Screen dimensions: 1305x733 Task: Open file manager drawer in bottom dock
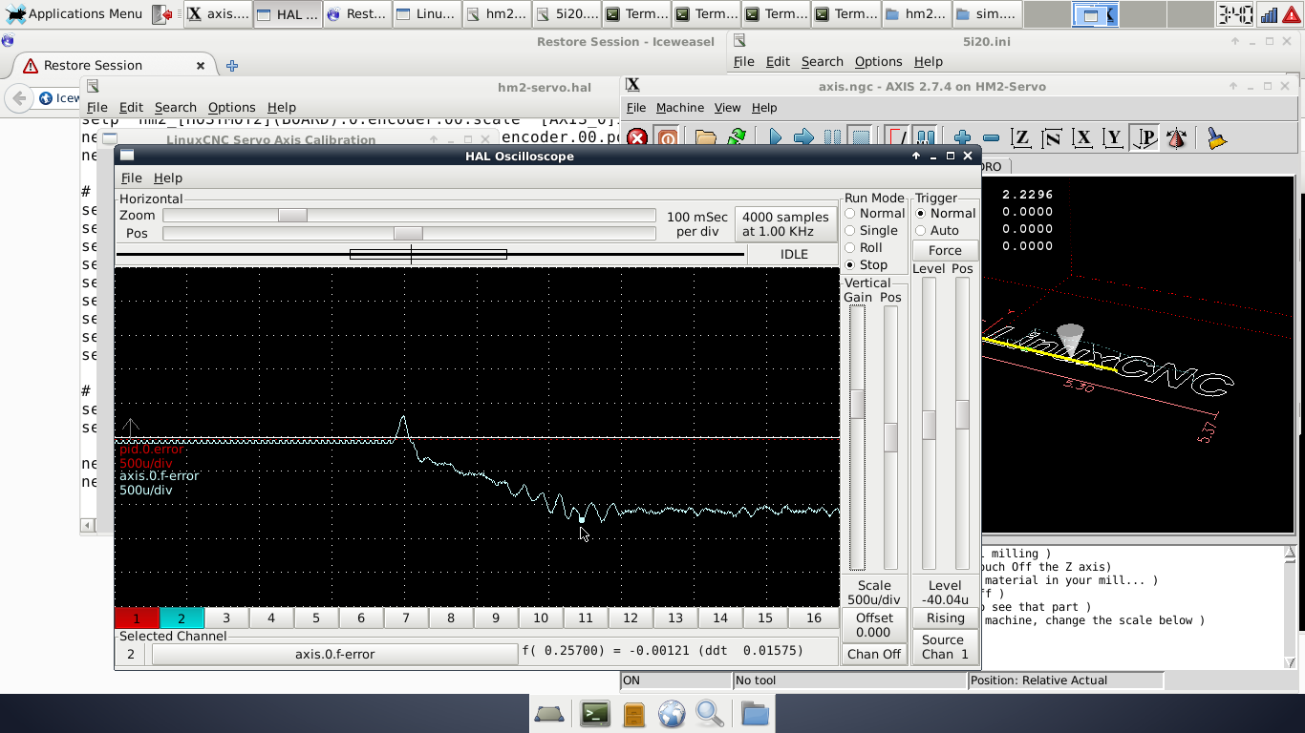tap(633, 713)
